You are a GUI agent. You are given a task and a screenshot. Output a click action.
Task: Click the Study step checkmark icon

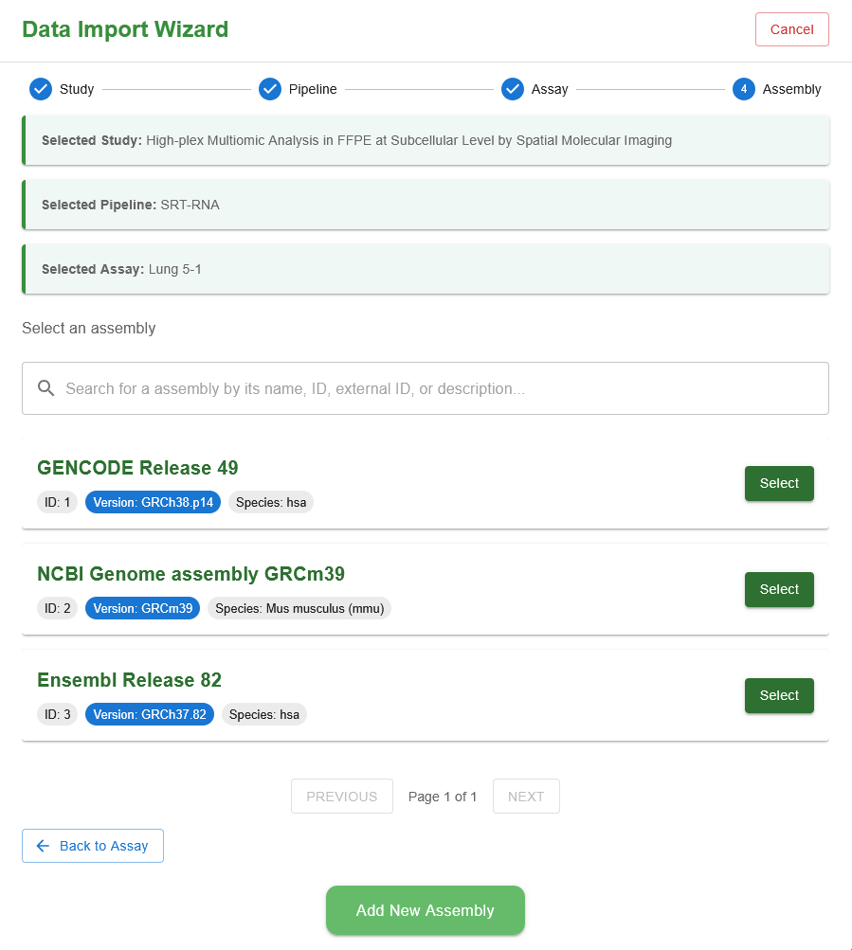pyautogui.click(x=41, y=89)
